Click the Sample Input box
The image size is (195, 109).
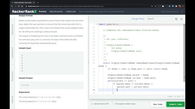pyautogui.click(x=51, y=63)
